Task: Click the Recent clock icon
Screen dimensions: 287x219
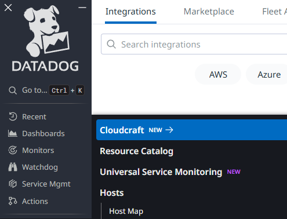Action: (13, 116)
